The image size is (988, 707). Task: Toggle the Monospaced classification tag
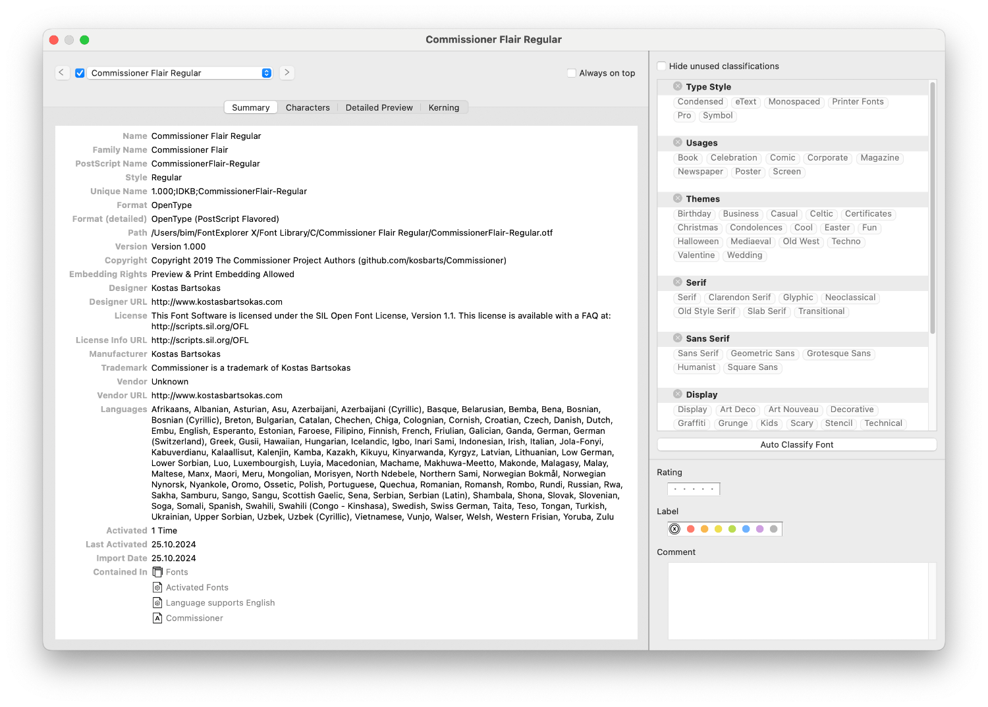[794, 102]
